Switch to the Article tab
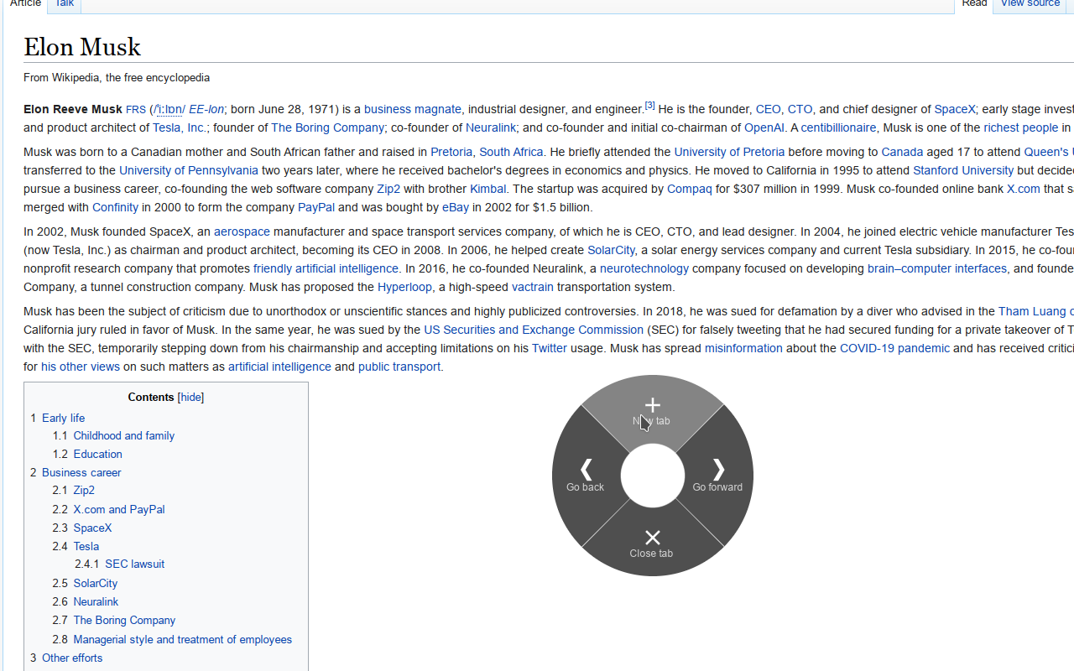The width and height of the screenshot is (1074, 671). click(x=25, y=4)
